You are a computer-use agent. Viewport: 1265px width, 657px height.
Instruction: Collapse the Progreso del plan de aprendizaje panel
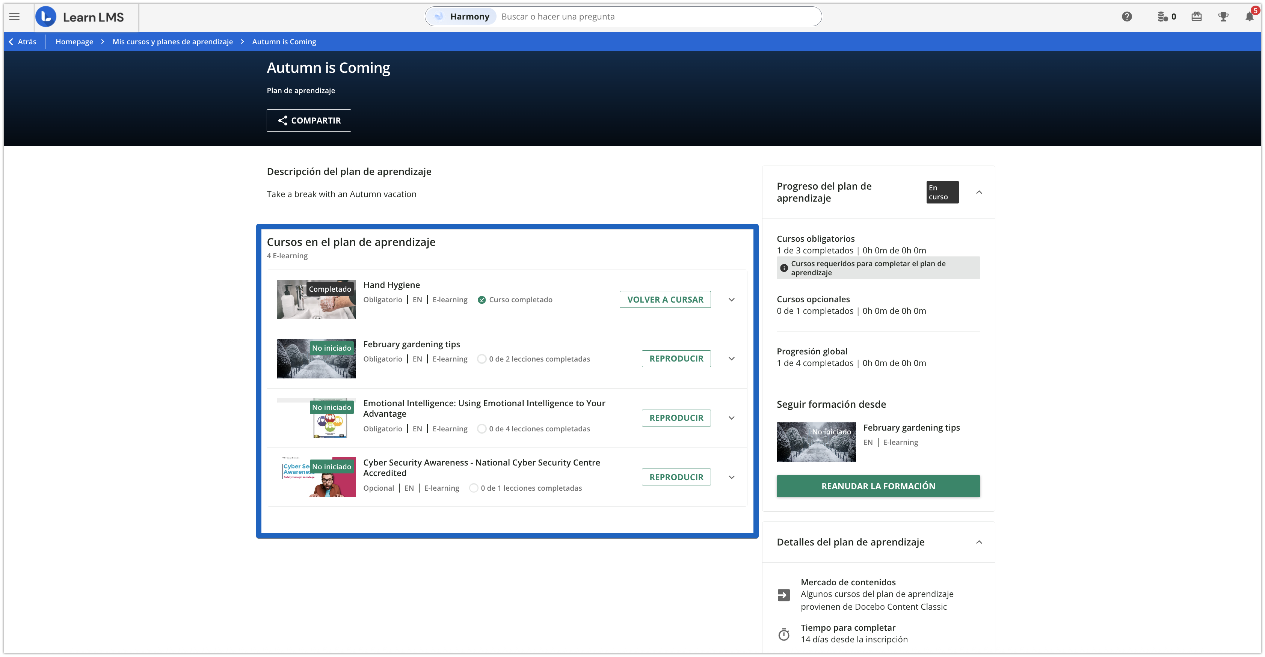979,192
